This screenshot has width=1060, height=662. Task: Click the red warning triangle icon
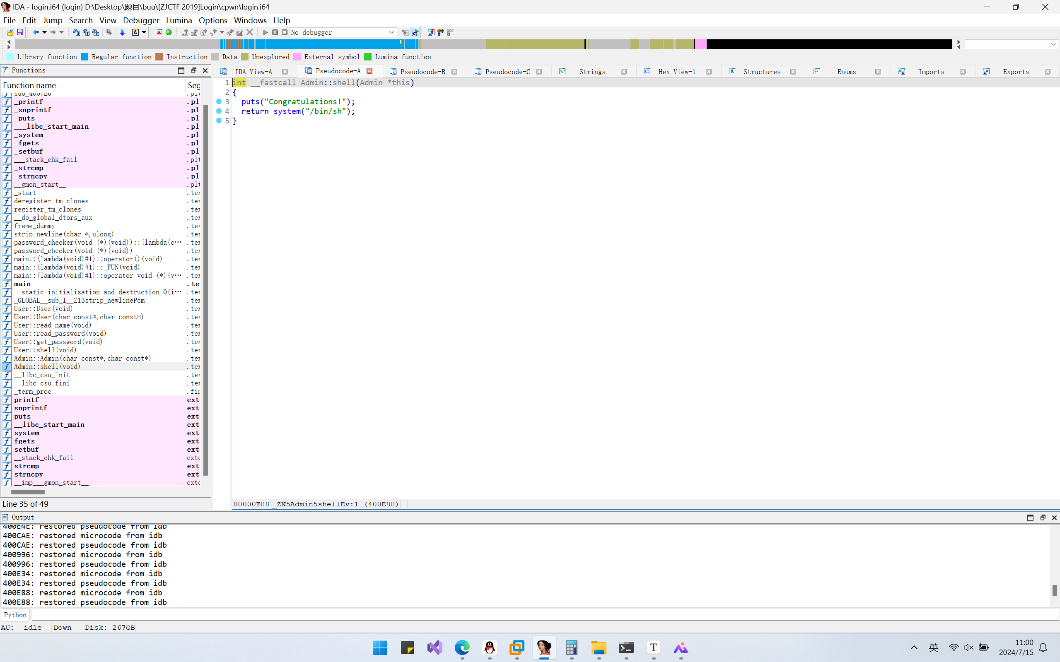pyautogui.click(x=159, y=32)
